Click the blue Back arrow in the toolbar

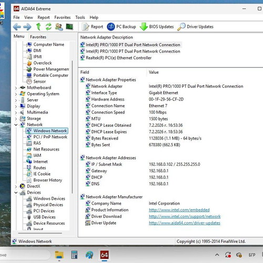click(x=17, y=27)
